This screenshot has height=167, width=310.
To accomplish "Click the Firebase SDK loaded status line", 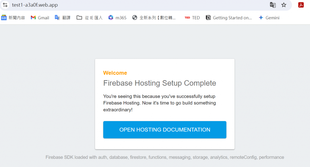I will point(165,157).
